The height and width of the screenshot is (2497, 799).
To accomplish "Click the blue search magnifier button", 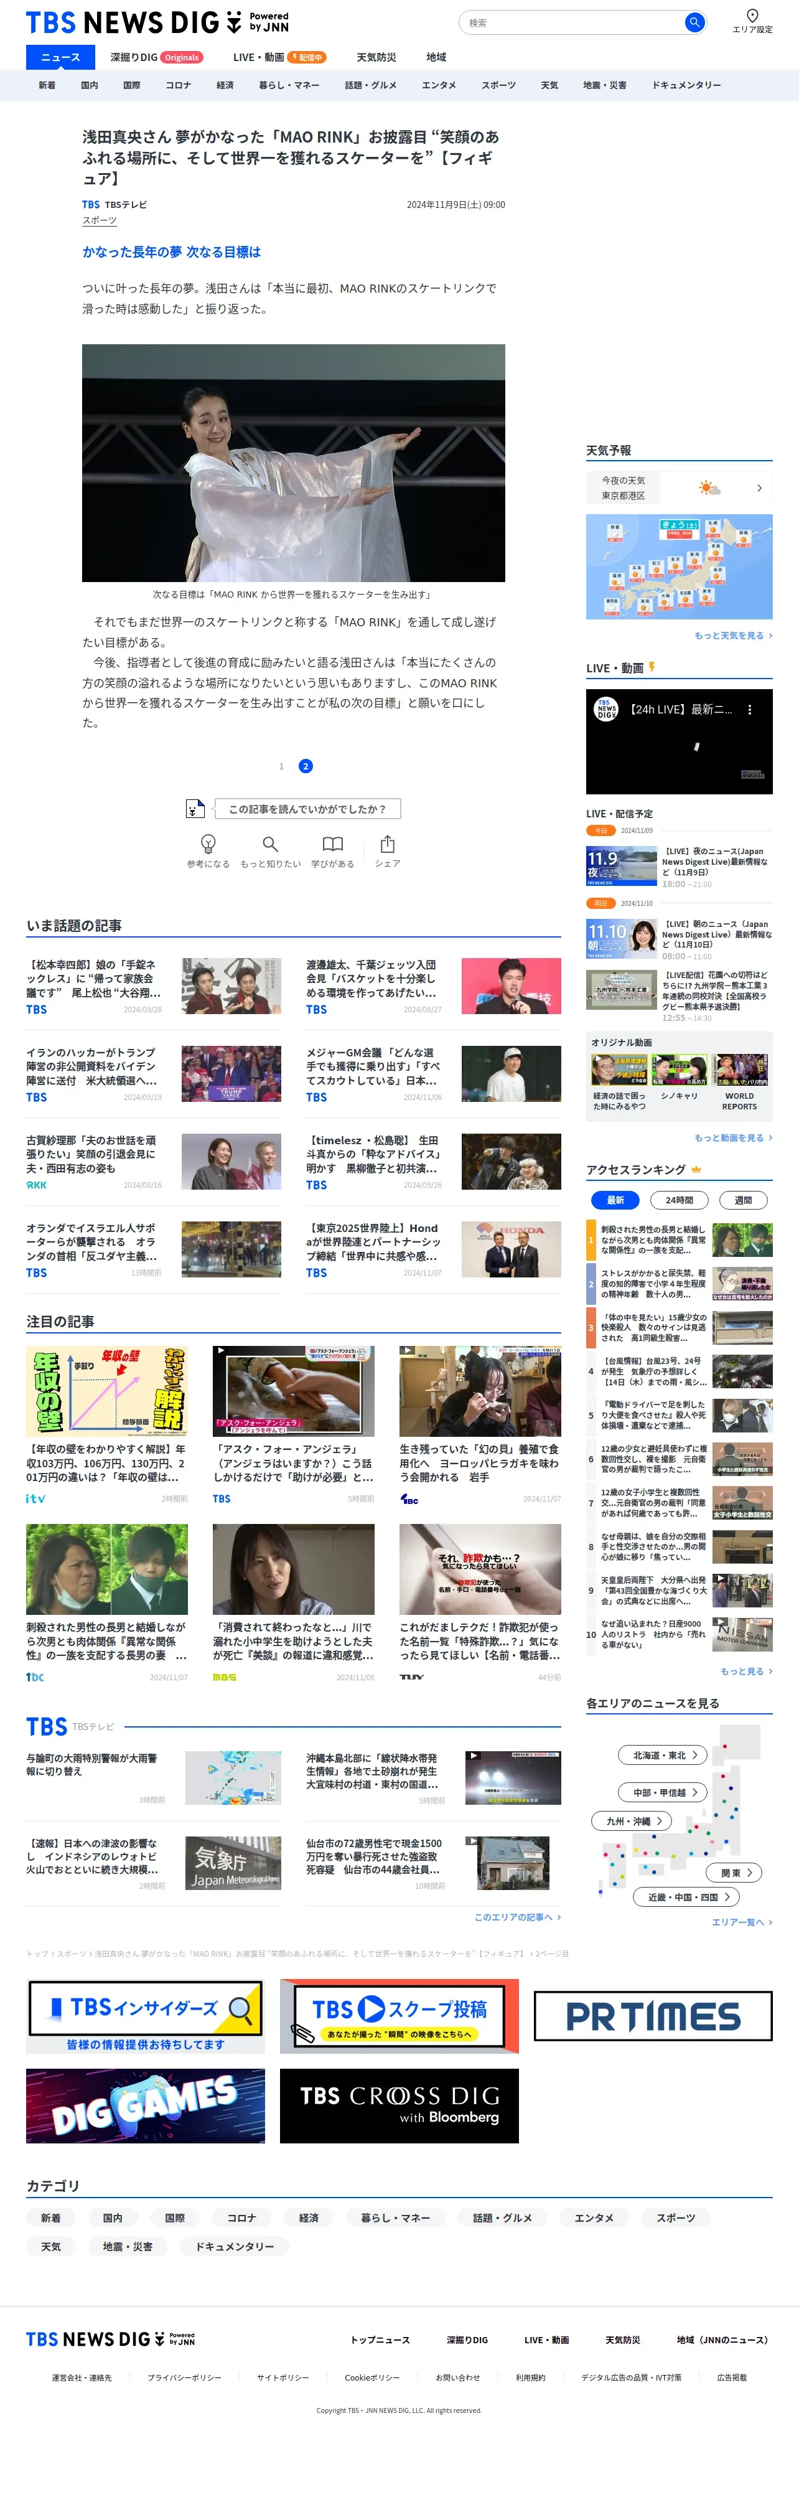I will 694,22.
